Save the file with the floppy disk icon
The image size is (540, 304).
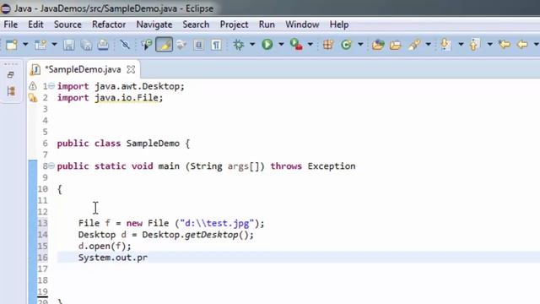click(x=69, y=45)
